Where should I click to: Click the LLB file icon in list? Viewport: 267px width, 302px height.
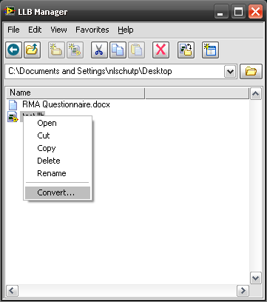click(13, 117)
